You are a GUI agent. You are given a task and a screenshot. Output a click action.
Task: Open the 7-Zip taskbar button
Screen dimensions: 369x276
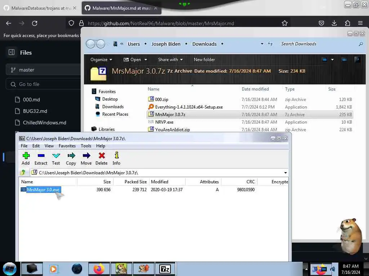tap(165, 269)
